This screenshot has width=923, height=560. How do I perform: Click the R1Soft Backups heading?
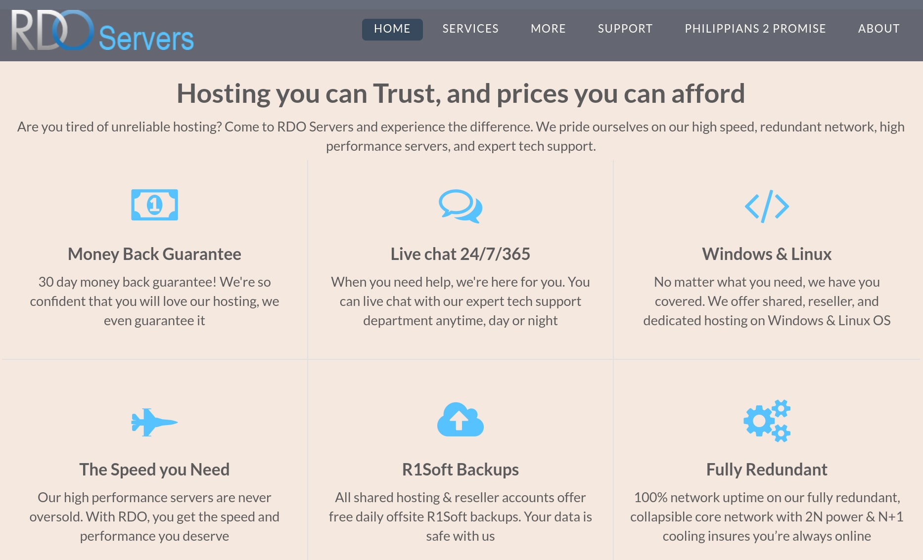461,470
